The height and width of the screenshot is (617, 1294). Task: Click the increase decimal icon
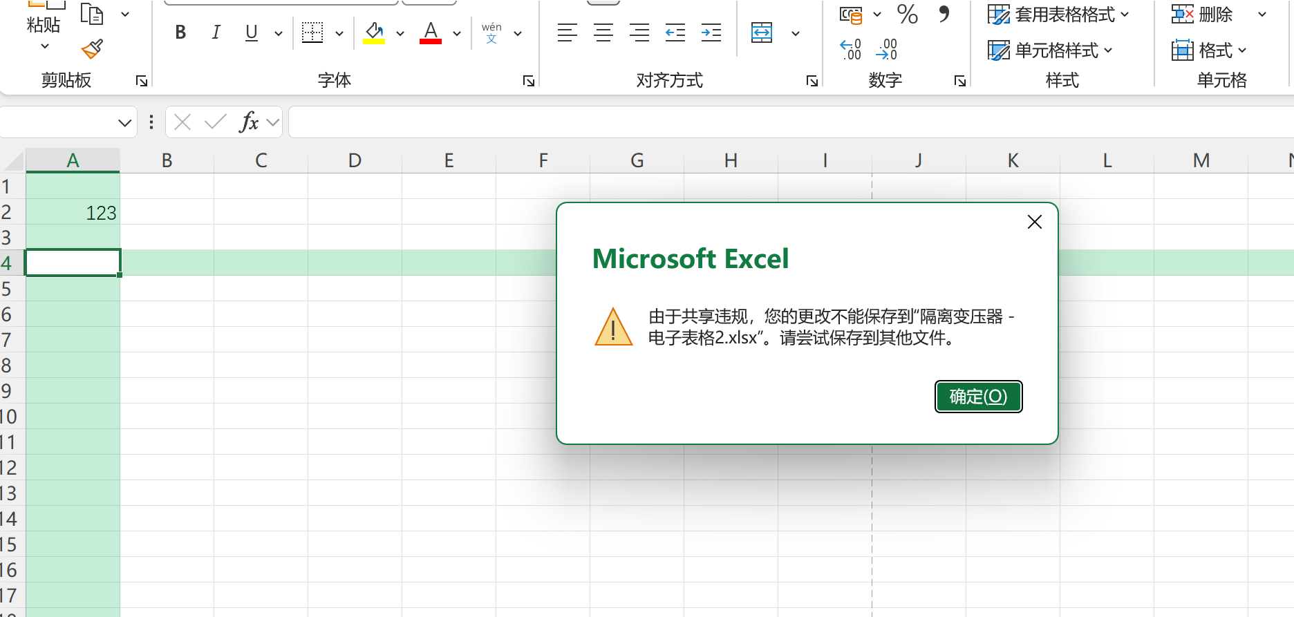[x=851, y=50]
